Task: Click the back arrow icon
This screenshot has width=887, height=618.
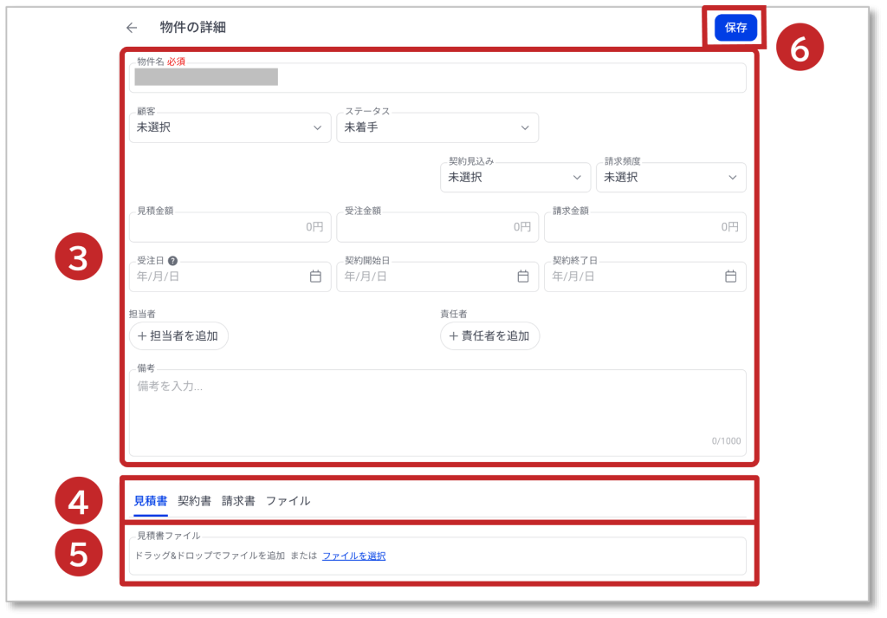Action: pyautogui.click(x=132, y=28)
